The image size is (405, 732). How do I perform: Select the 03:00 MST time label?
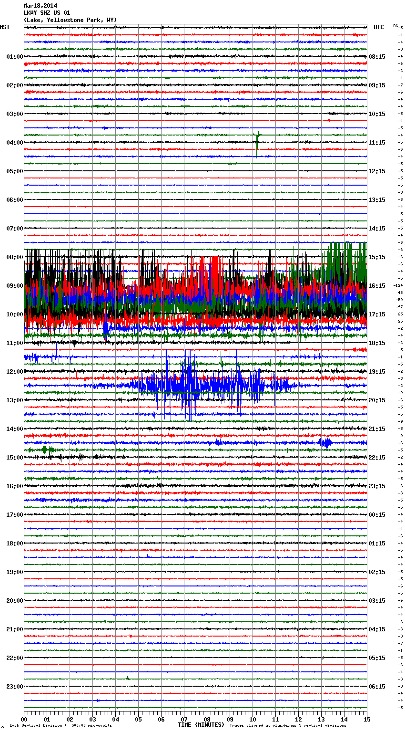coord(14,114)
